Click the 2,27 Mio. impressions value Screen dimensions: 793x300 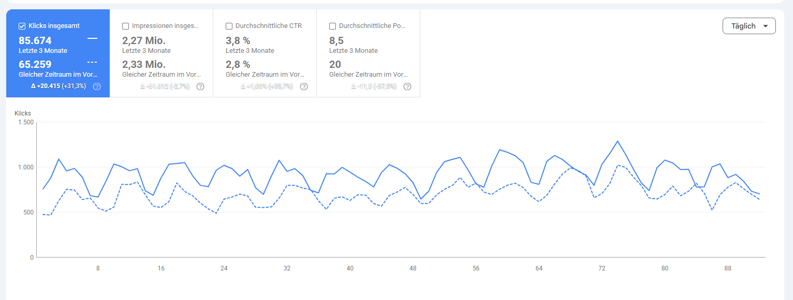point(144,40)
